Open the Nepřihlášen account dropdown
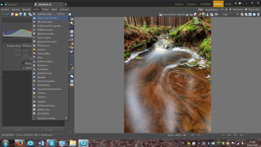 click(212, 9)
